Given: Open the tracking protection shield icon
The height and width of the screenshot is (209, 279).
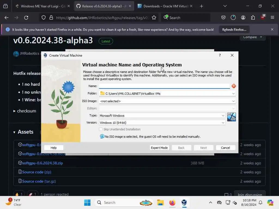Looking at the screenshot, I should (x=44, y=18).
